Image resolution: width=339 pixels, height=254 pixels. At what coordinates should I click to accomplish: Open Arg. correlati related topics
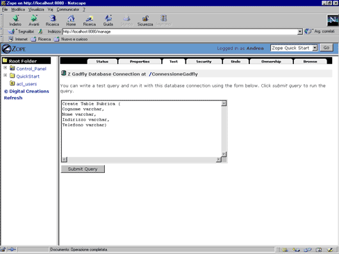(320, 31)
